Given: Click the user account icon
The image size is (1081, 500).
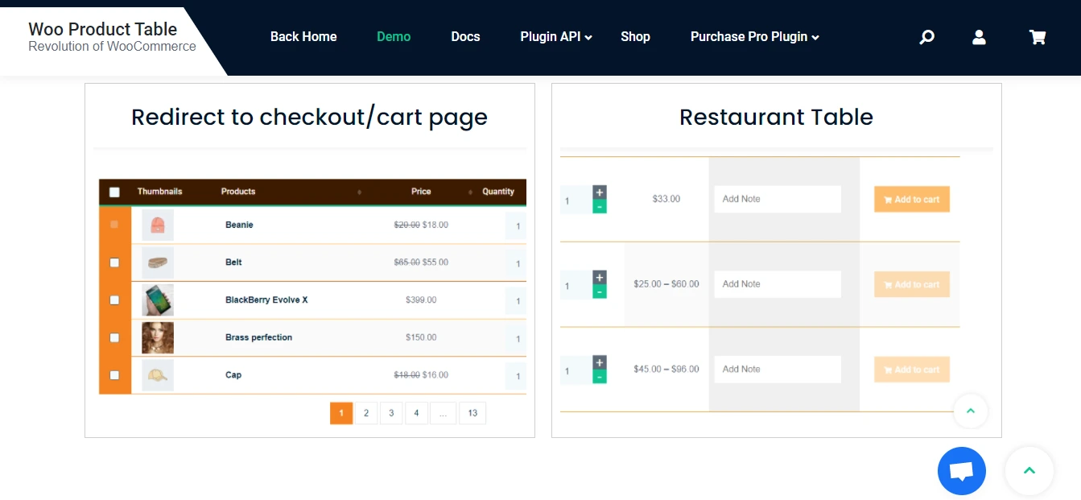Looking at the screenshot, I should pos(979,37).
